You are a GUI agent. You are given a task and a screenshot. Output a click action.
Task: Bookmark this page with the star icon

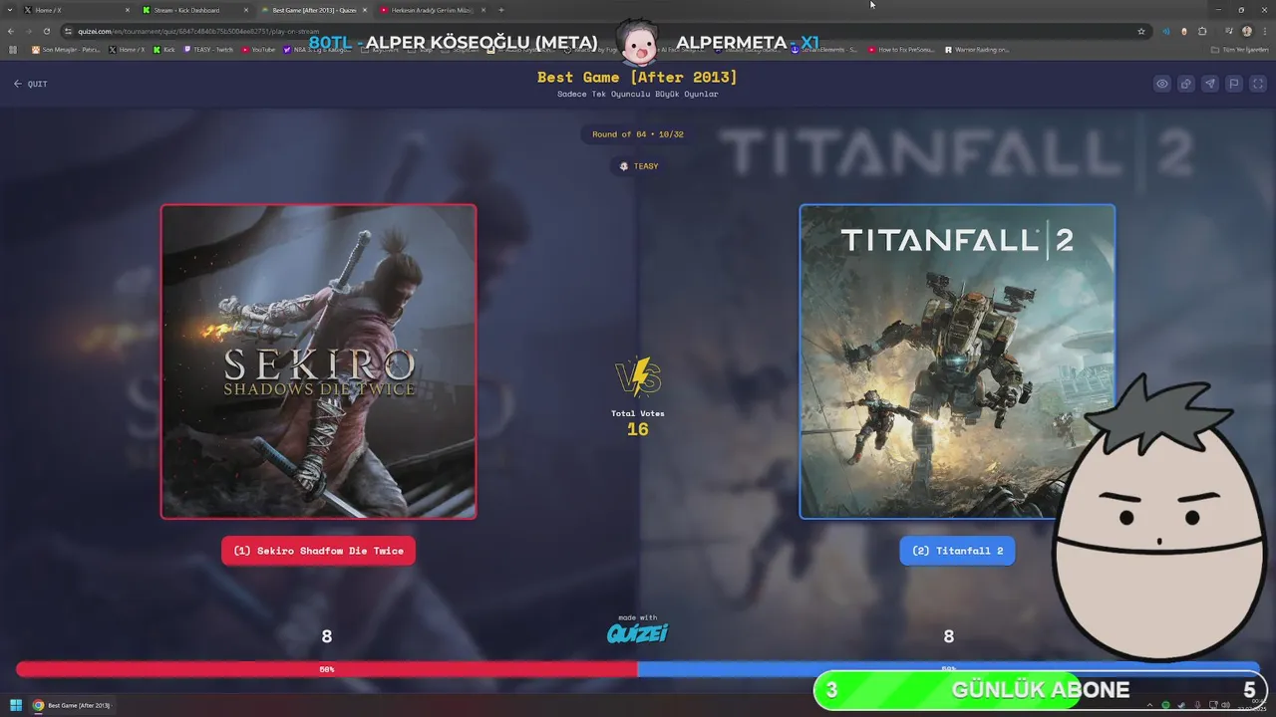coord(1141,31)
